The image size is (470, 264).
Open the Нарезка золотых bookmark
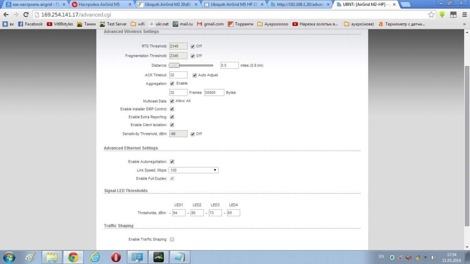[315, 24]
